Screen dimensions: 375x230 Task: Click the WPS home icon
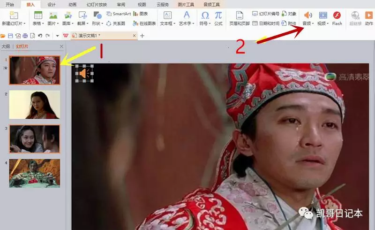[x=66, y=36]
